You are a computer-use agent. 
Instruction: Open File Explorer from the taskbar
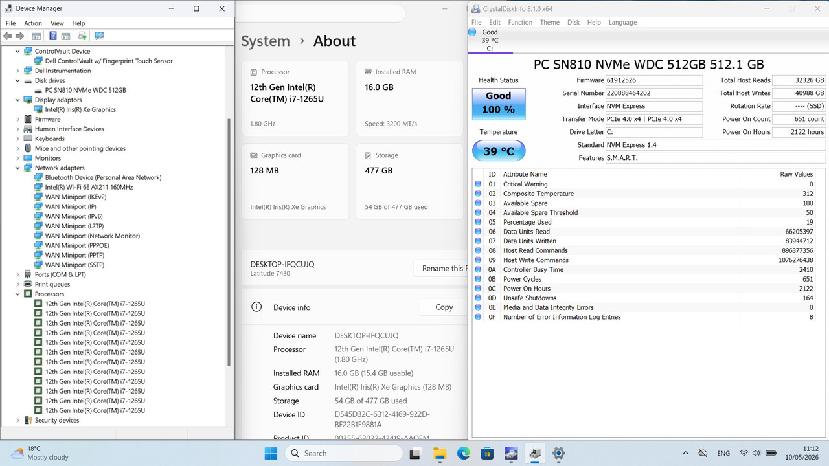(x=440, y=453)
